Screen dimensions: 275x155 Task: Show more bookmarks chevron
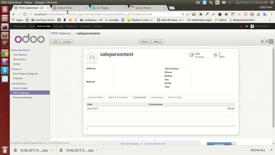[x=269, y=20]
